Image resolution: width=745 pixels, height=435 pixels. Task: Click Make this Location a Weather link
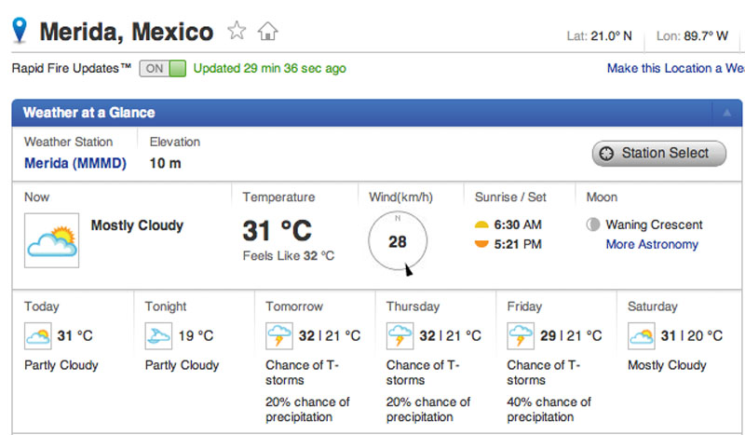click(676, 68)
